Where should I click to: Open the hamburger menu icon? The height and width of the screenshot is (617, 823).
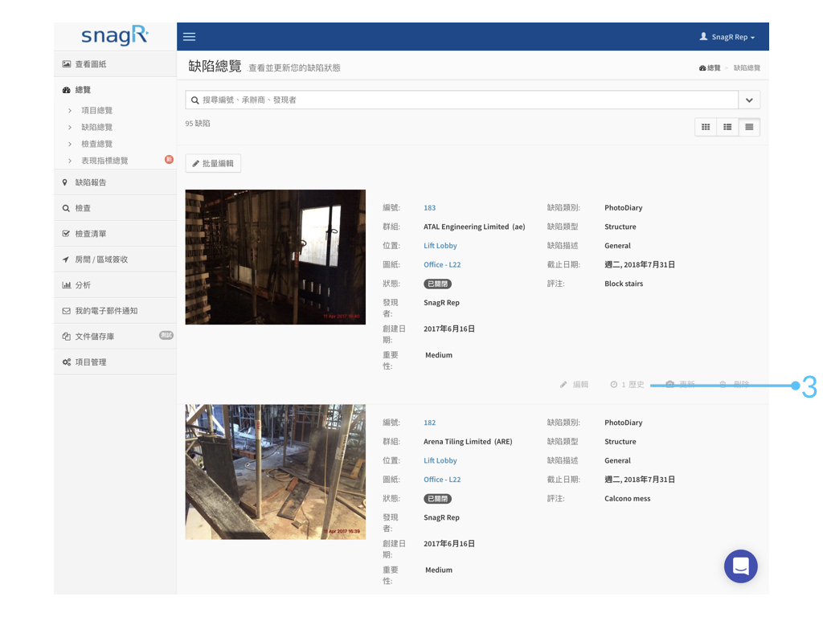tap(190, 37)
